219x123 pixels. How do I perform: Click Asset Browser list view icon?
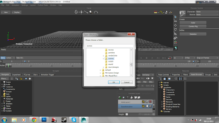(x=176, y=79)
